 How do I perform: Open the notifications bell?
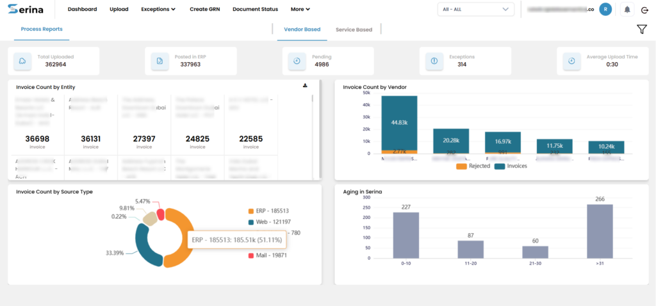[x=627, y=9]
